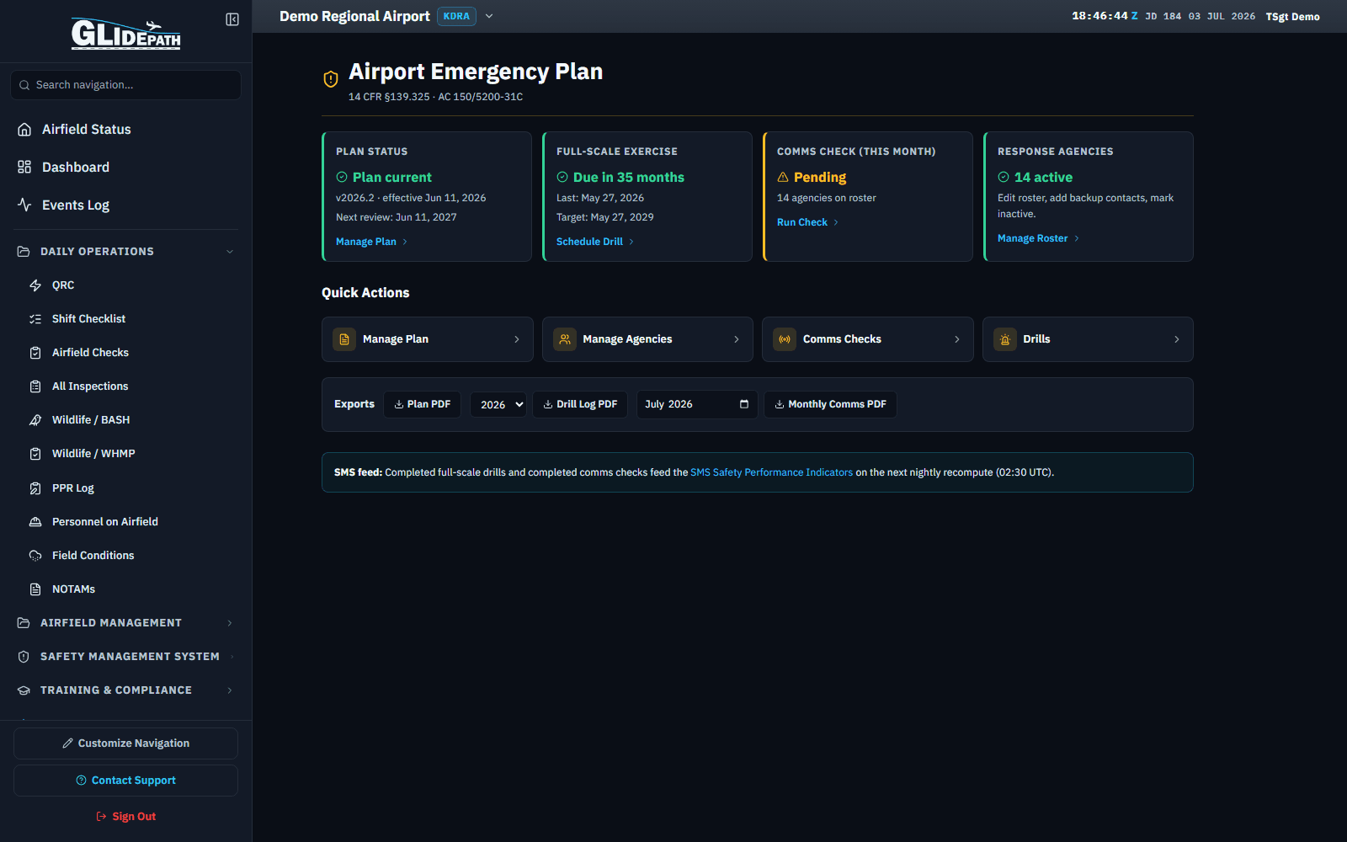Click Contact Support button

(125, 781)
